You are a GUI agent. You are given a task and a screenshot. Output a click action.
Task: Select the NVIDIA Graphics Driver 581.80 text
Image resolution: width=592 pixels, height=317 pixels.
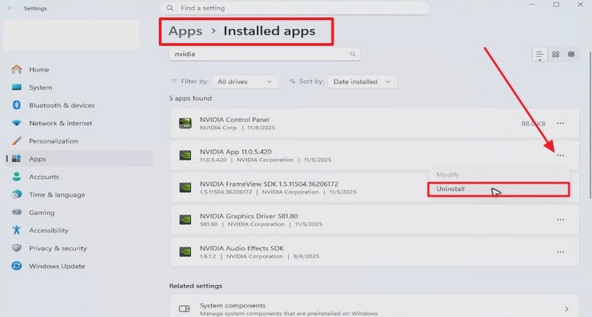coord(249,216)
